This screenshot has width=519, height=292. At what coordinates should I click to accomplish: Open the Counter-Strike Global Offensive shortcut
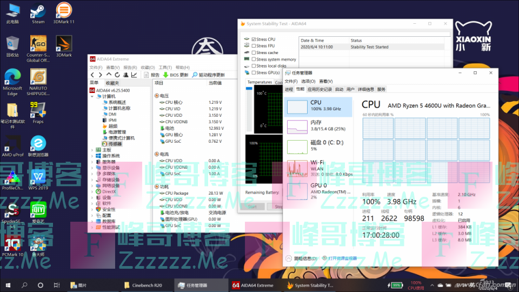pos(38,48)
